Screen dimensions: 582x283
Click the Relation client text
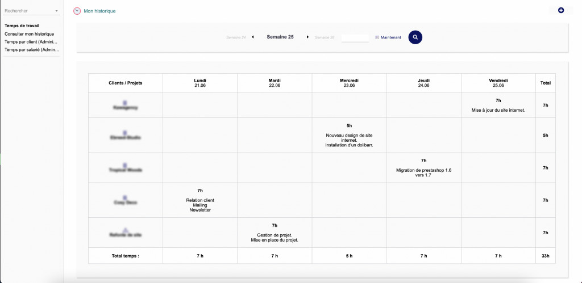(200, 200)
